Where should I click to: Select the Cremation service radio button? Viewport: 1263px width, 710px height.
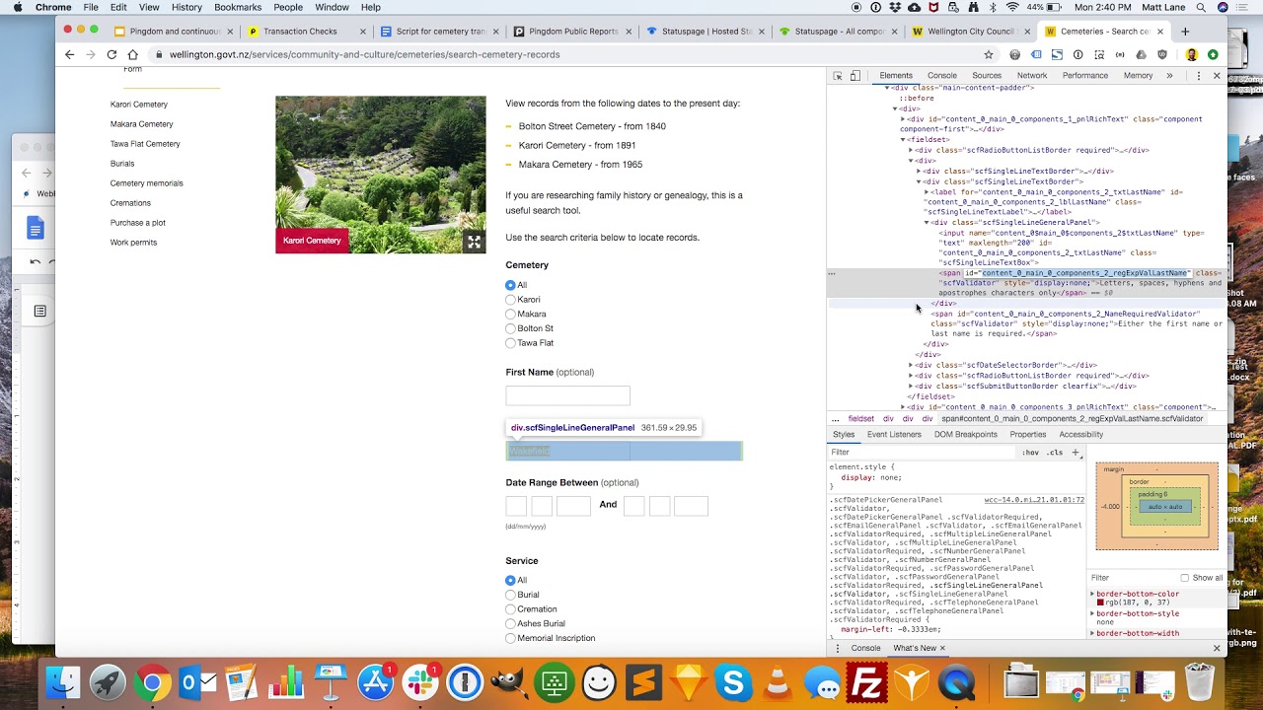coord(510,609)
